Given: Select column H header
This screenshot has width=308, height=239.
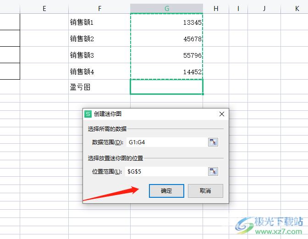Looking at the screenshot, I should 216,8.
